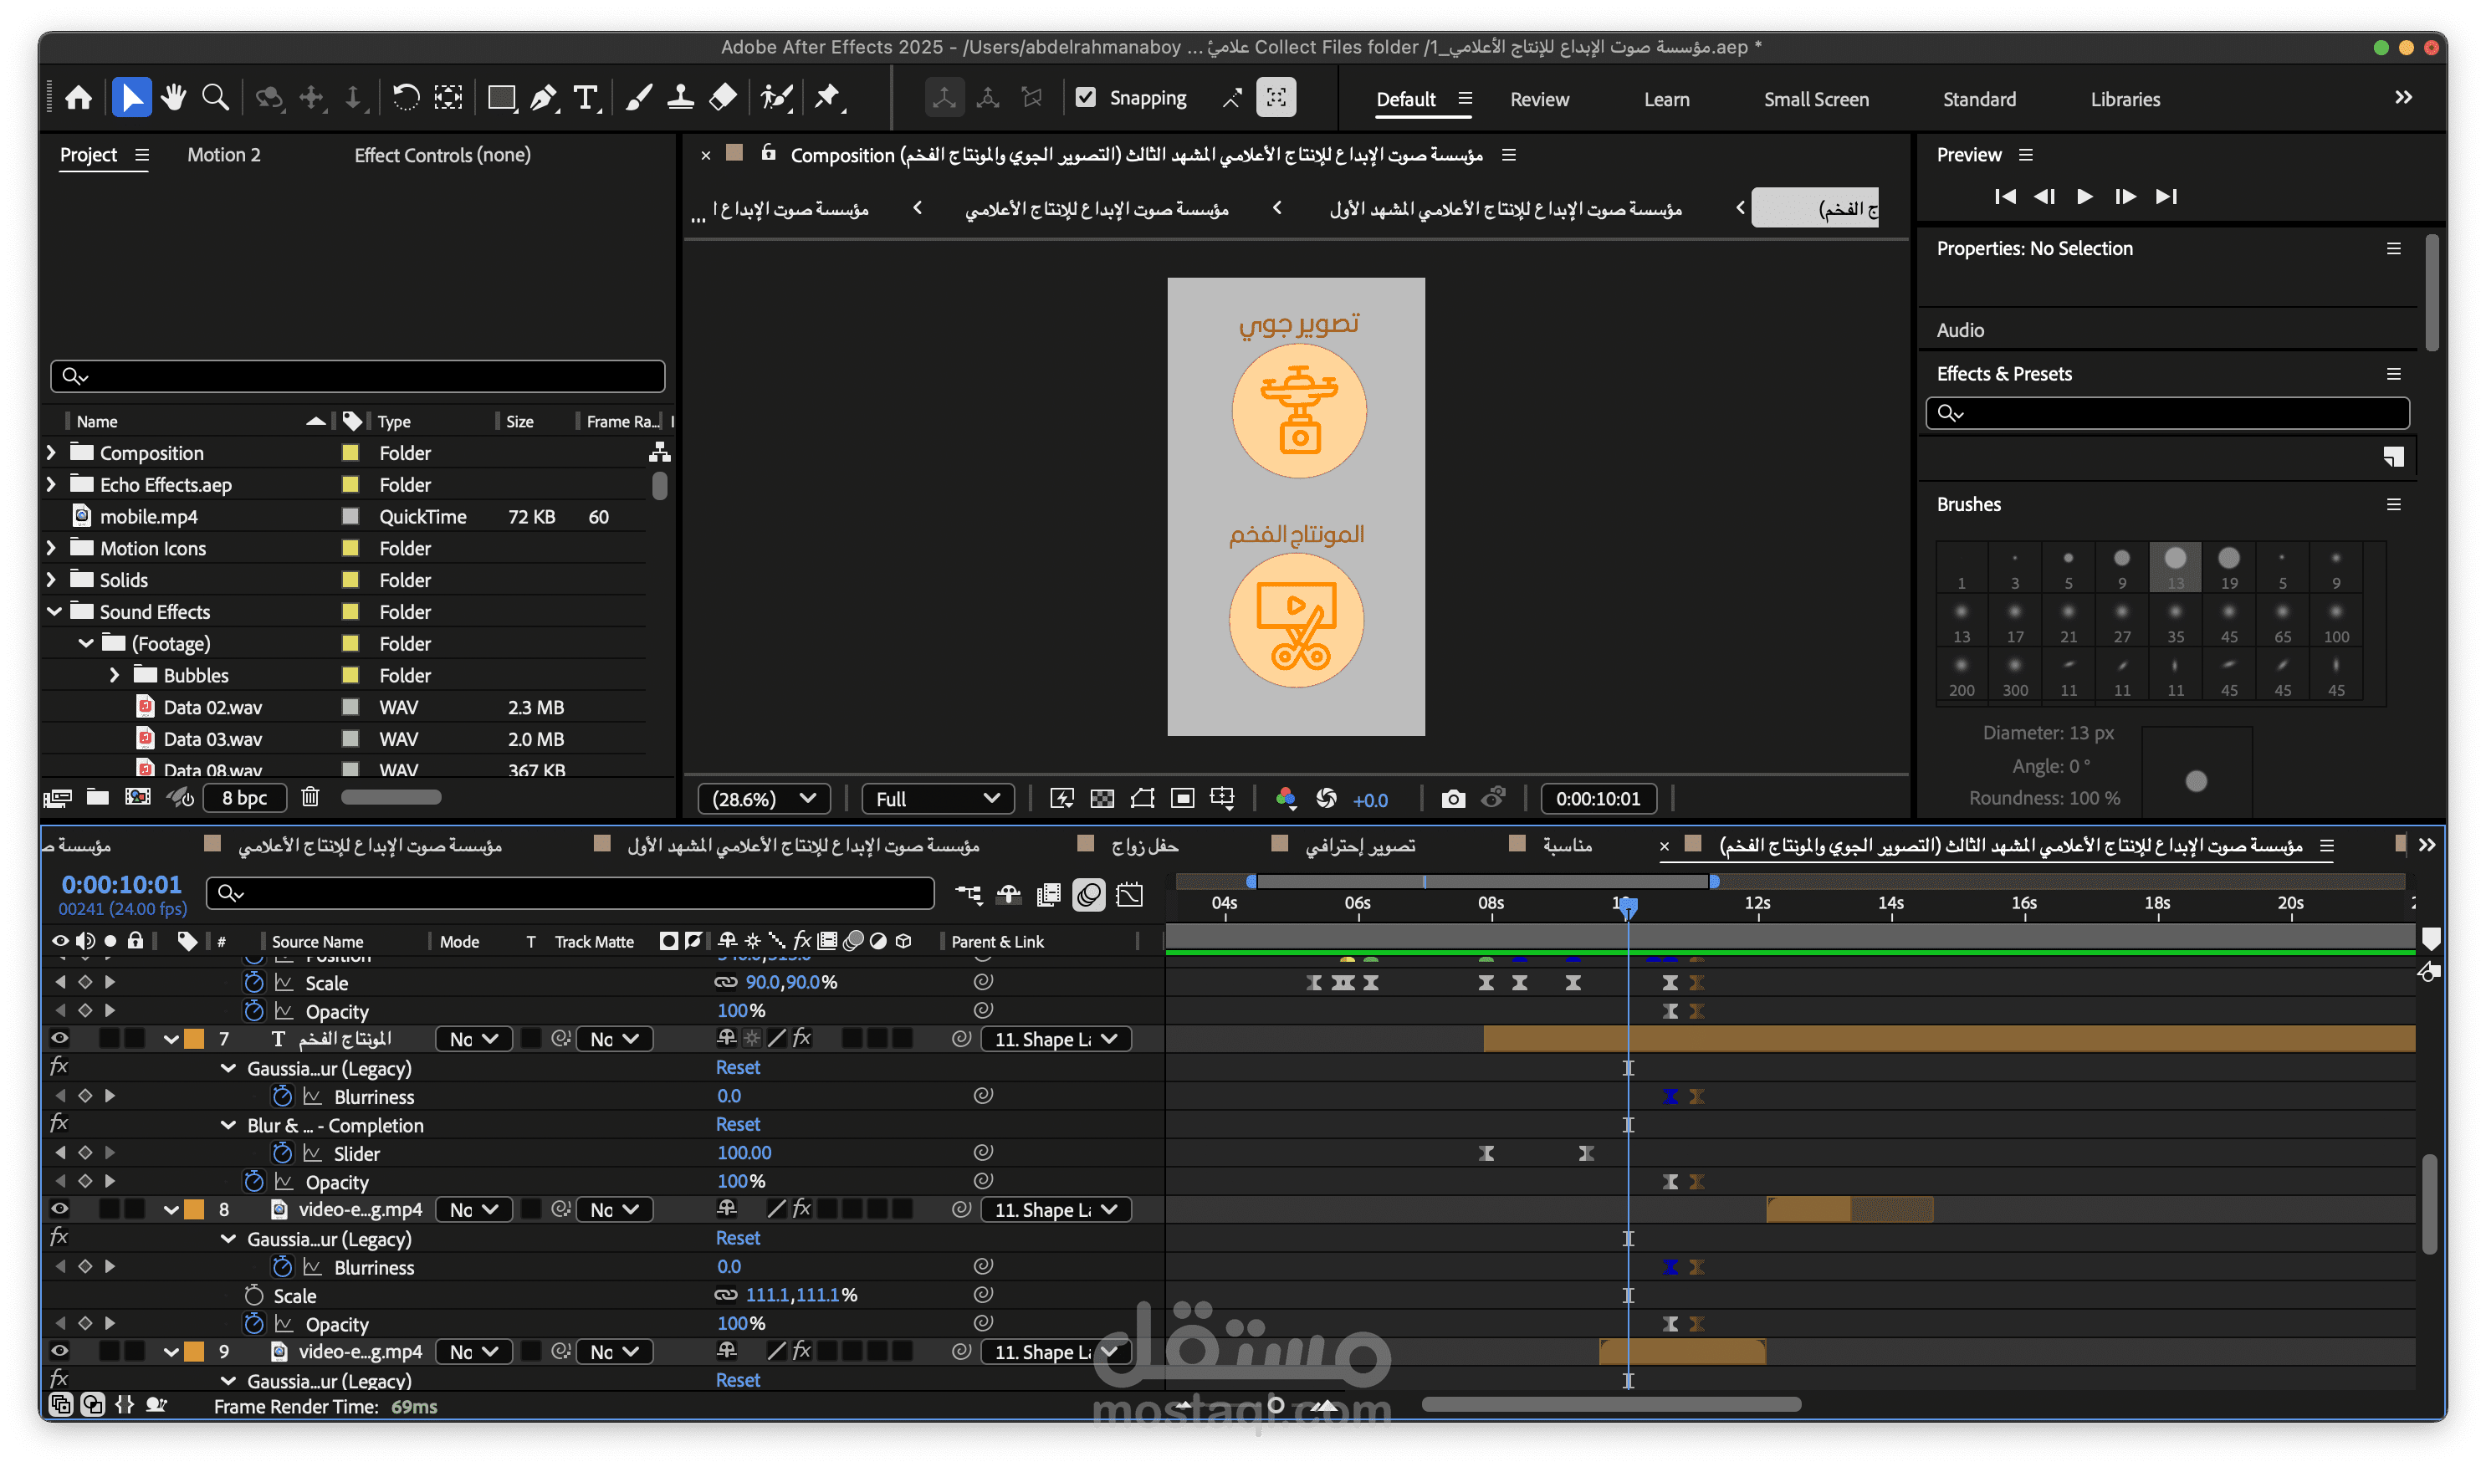
Task: Reset the Blur & Completion effect
Action: click(738, 1124)
